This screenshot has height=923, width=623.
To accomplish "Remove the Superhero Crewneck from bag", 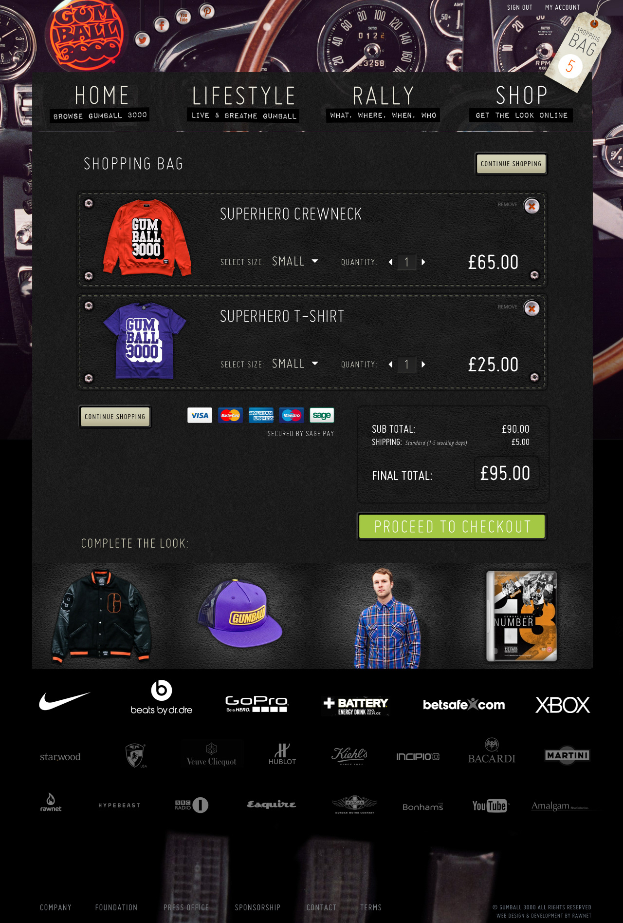I will point(531,206).
